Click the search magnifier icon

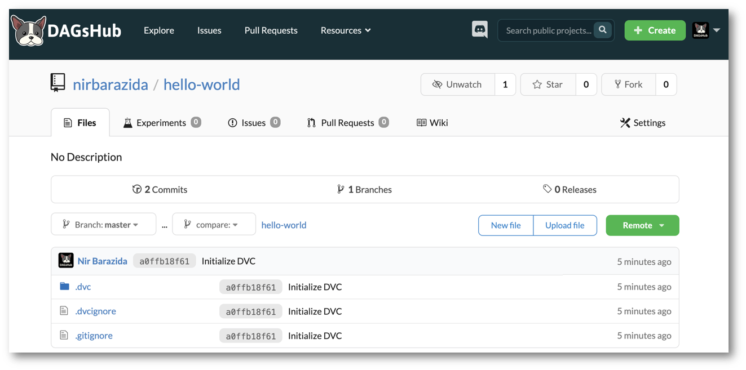(x=602, y=30)
